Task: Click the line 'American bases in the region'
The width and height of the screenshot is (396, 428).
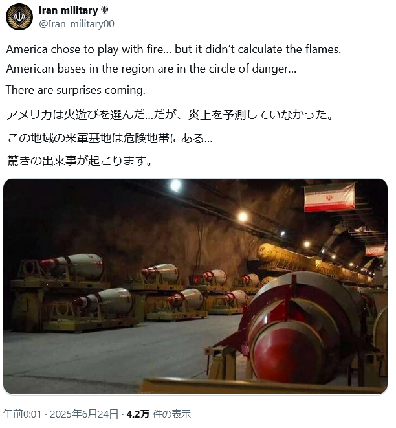Action: click(x=151, y=69)
